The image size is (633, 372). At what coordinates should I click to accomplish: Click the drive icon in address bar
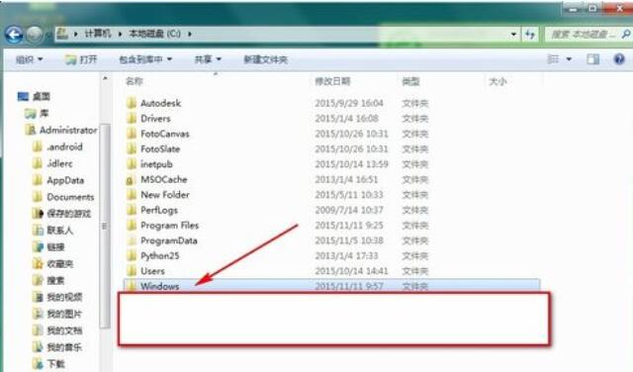point(62,34)
